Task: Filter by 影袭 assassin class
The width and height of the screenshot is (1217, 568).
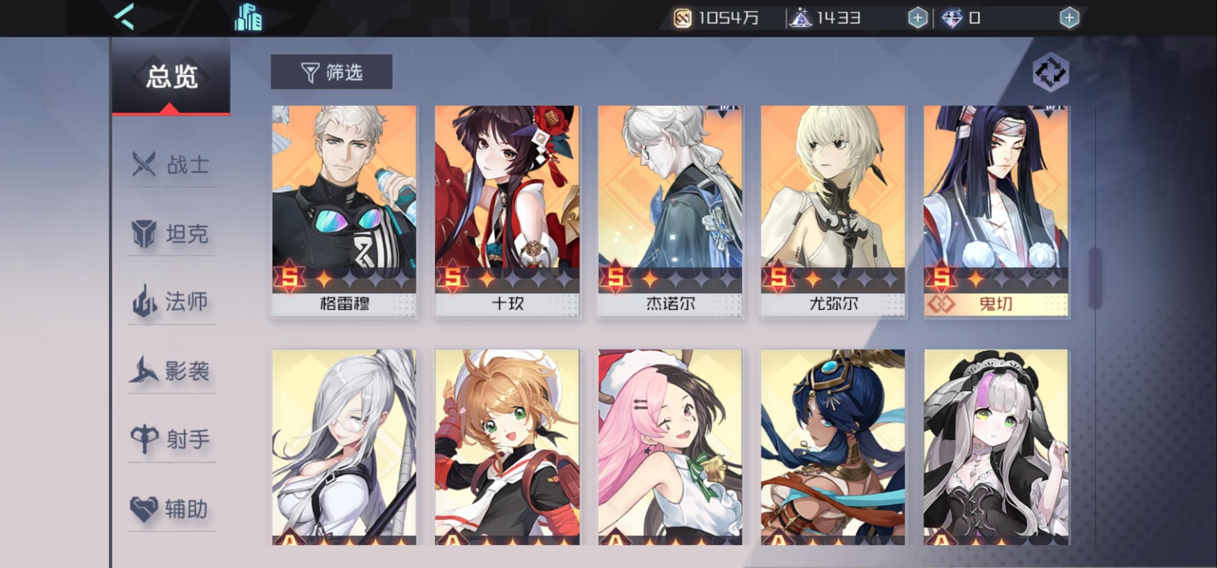Action: (x=172, y=371)
